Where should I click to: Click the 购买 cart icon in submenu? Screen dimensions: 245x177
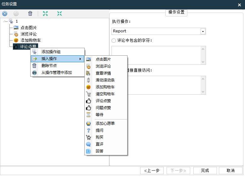click(88, 137)
